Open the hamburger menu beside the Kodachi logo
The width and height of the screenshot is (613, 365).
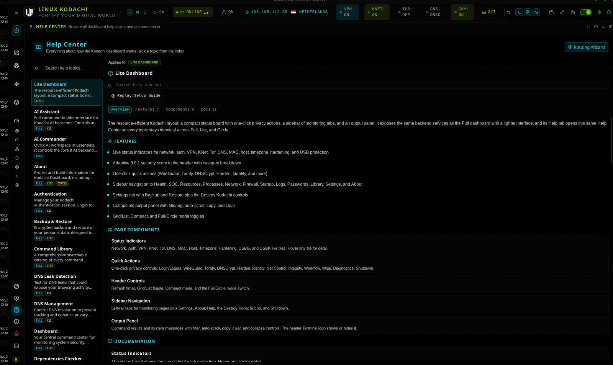pos(16,12)
